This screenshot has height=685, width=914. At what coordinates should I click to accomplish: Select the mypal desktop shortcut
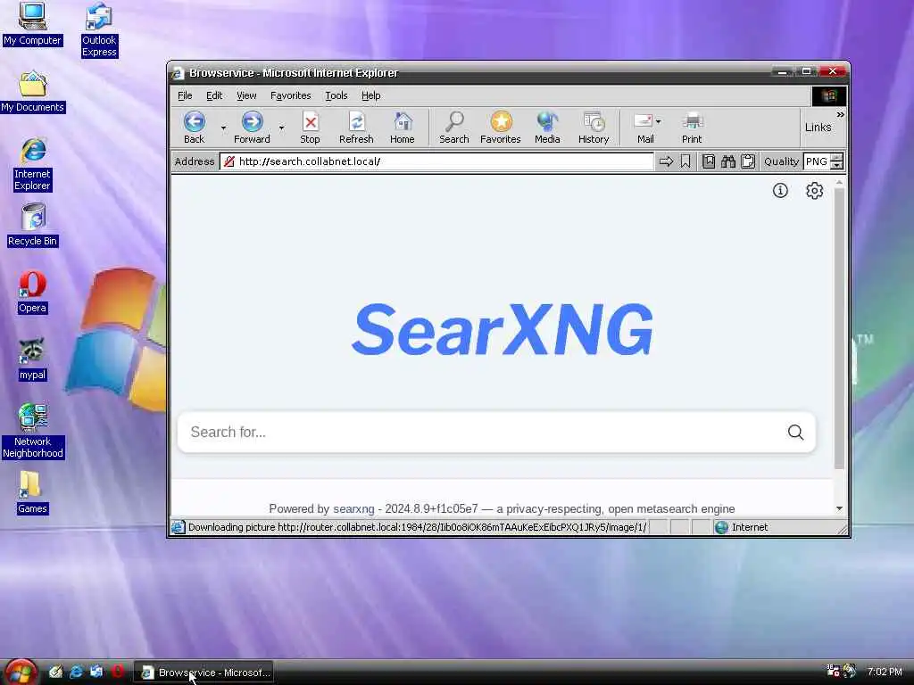click(x=32, y=359)
